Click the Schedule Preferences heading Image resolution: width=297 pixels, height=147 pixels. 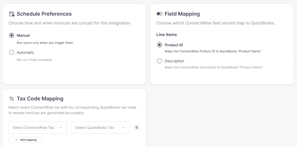click(x=44, y=14)
